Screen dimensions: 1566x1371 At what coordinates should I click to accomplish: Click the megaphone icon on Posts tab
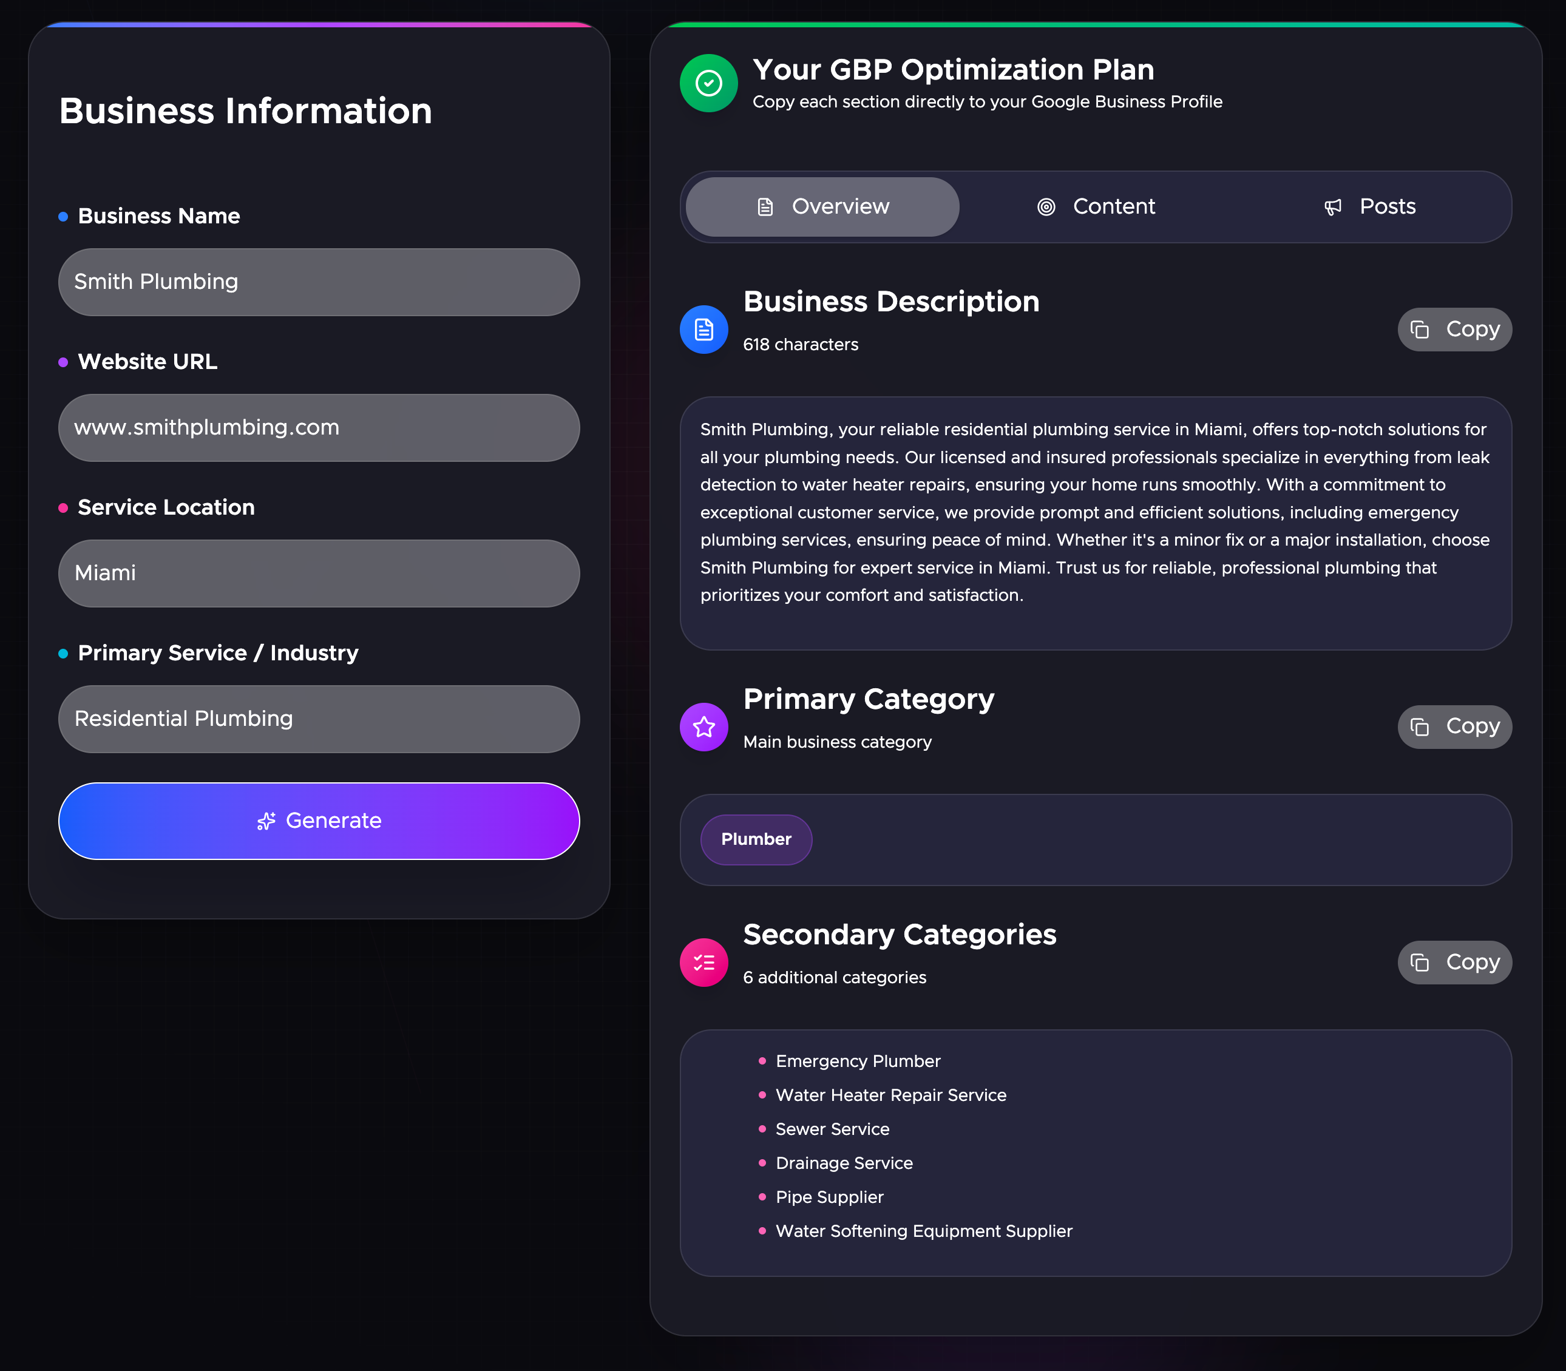click(x=1333, y=208)
